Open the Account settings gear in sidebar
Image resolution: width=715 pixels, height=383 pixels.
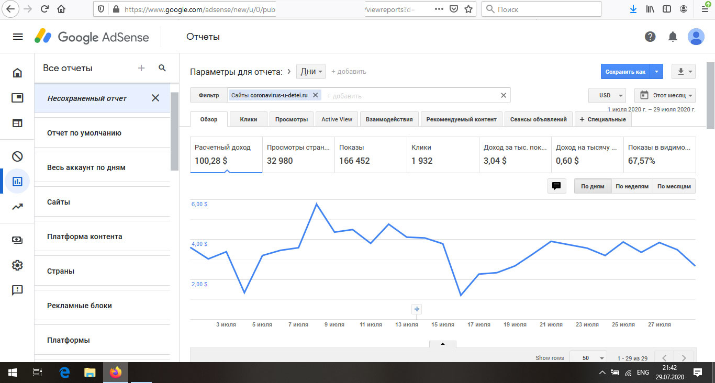click(x=17, y=265)
